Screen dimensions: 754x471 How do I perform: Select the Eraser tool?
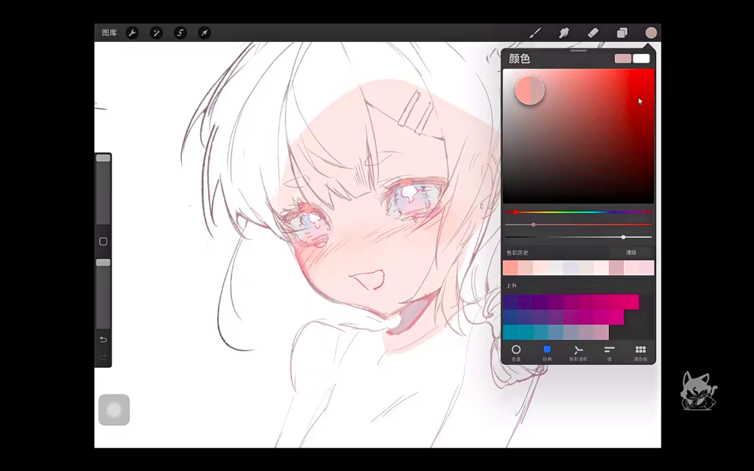point(593,33)
